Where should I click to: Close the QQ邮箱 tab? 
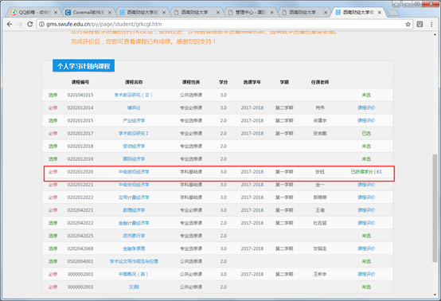[56, 13]
